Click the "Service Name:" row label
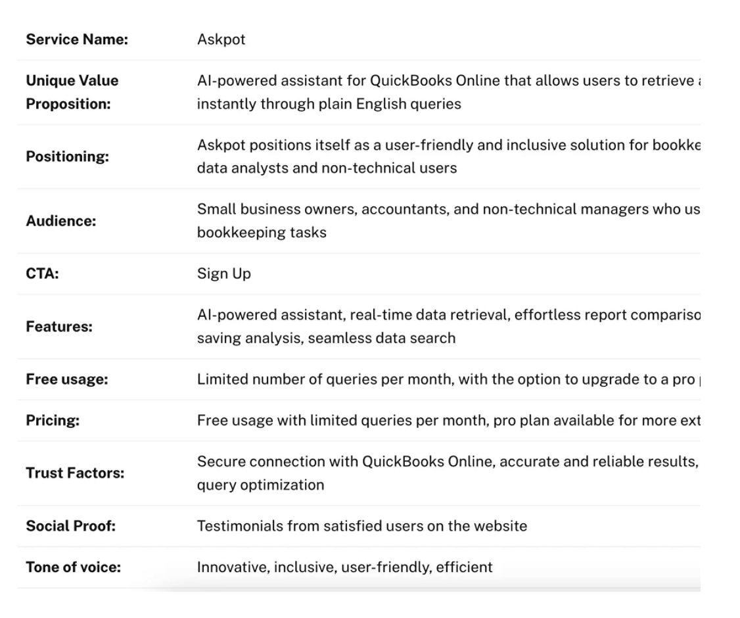The height and width of the screenshot is (618, 740). tap(77, 39)
